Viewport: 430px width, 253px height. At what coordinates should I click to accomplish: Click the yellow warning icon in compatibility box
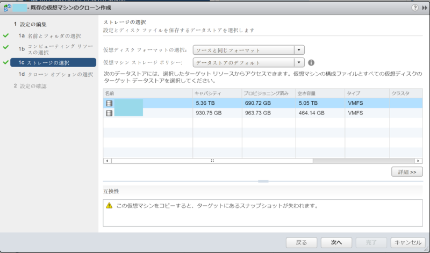coord(109,206)
